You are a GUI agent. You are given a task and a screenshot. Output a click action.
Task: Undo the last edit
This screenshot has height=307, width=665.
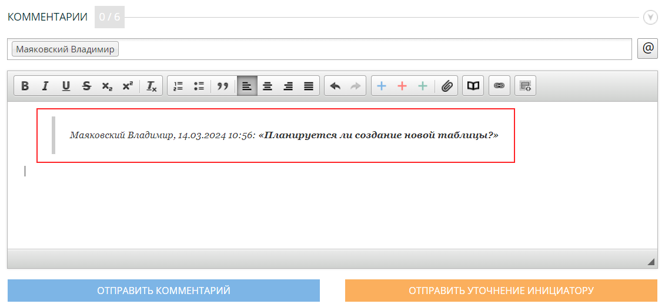coord(335,86)
